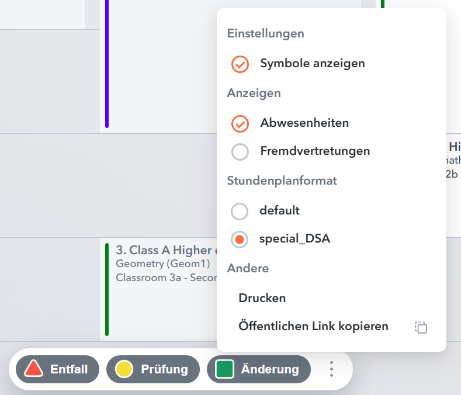Click Drucken in the menu

[x=262, y=298]
